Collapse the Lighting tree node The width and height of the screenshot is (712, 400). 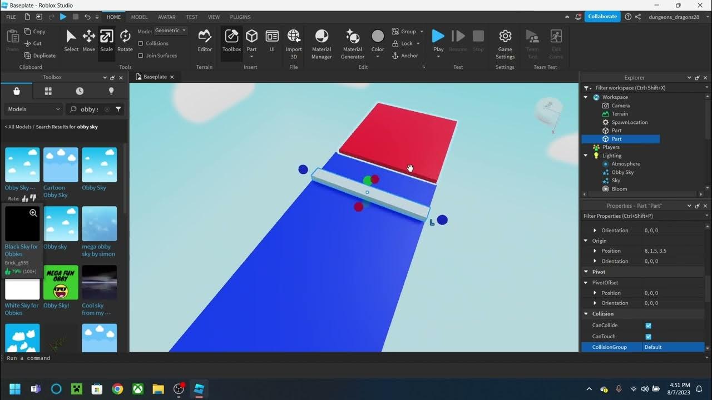click(586, 156)
